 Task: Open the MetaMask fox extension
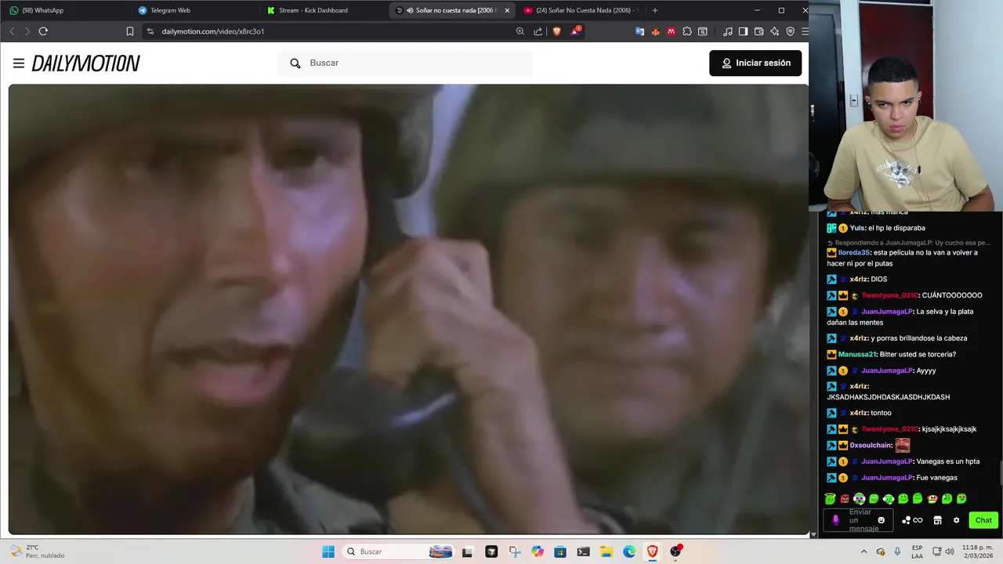pos(656,31)
